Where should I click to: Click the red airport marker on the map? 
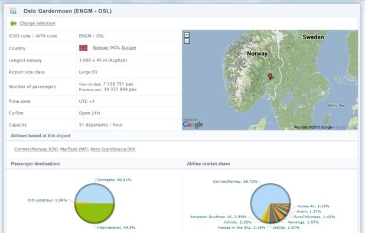[x=270, y=76]
